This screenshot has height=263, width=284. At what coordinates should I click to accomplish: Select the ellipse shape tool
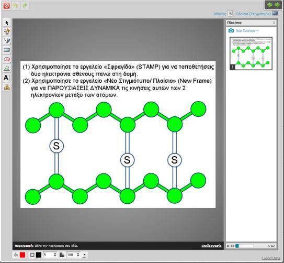point(7,59)
